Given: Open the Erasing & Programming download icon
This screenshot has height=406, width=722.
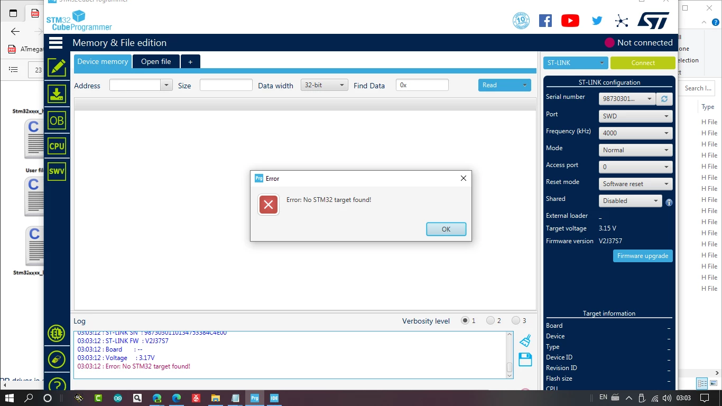Looking at the screenshot, I should coord(57,94).
